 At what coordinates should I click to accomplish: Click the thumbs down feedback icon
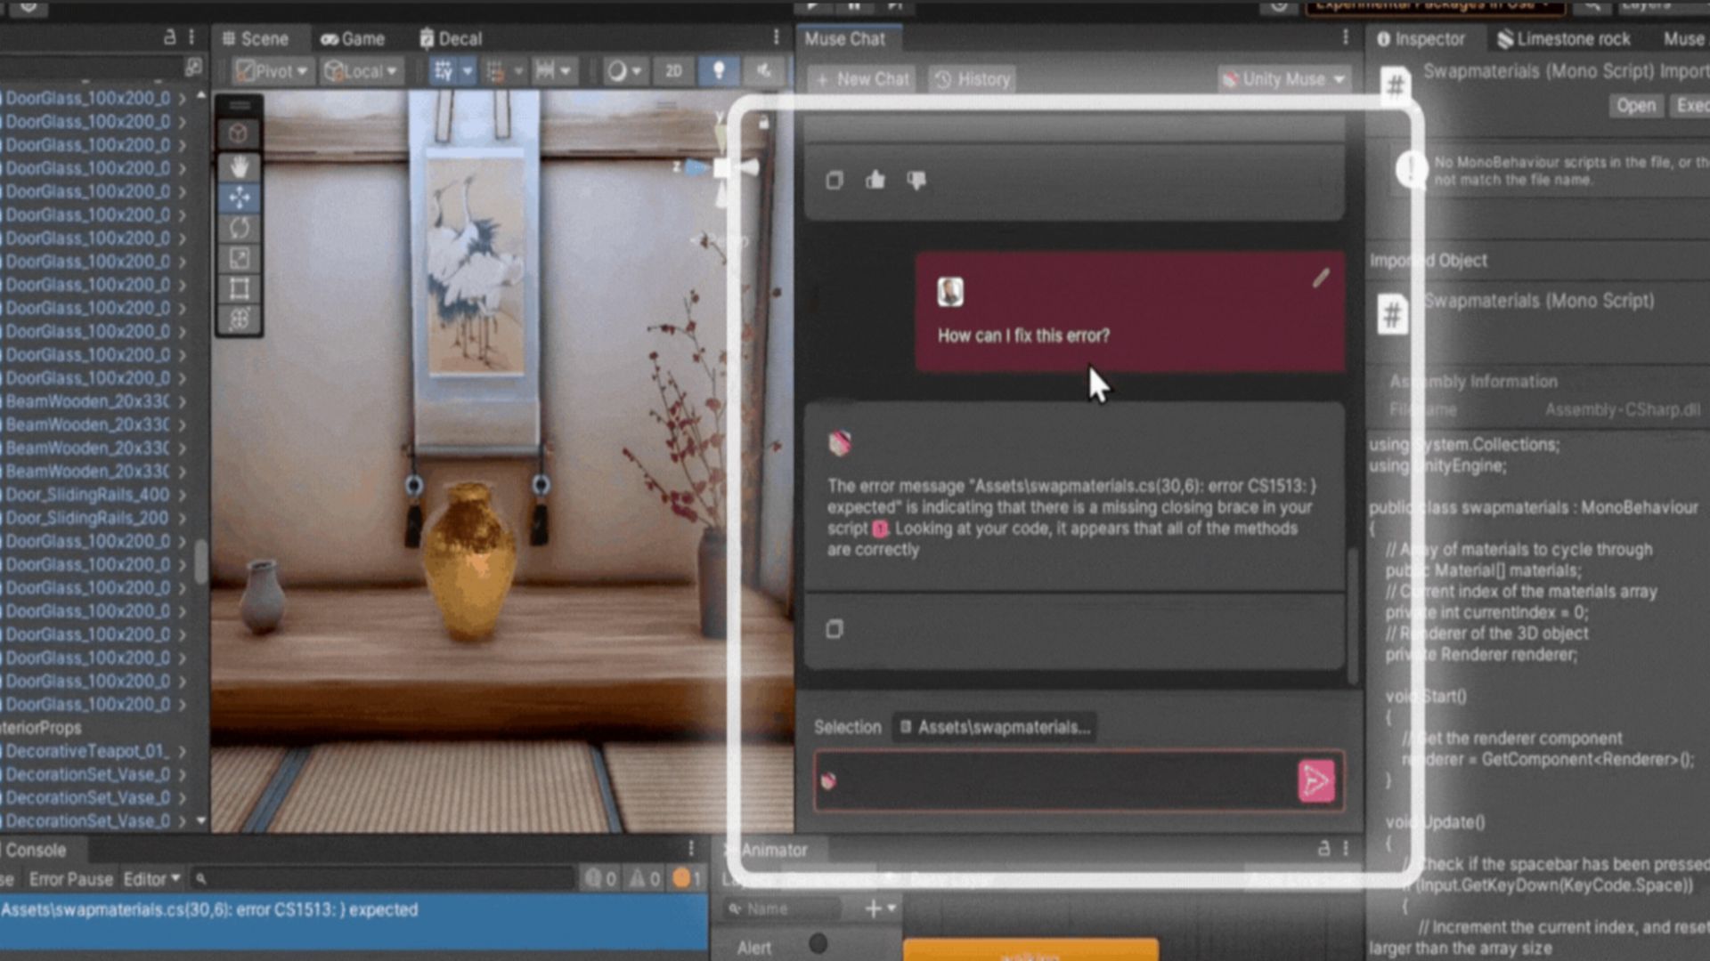(916, 181)
